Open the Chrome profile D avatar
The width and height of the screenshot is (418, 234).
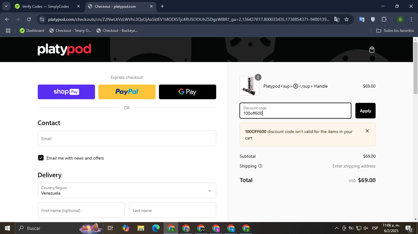click(x=400, y=19)
